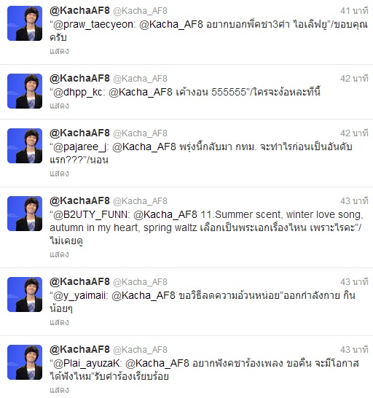
Task: Click the 41 นาที timestamp
Action: (x=354, y=11)
